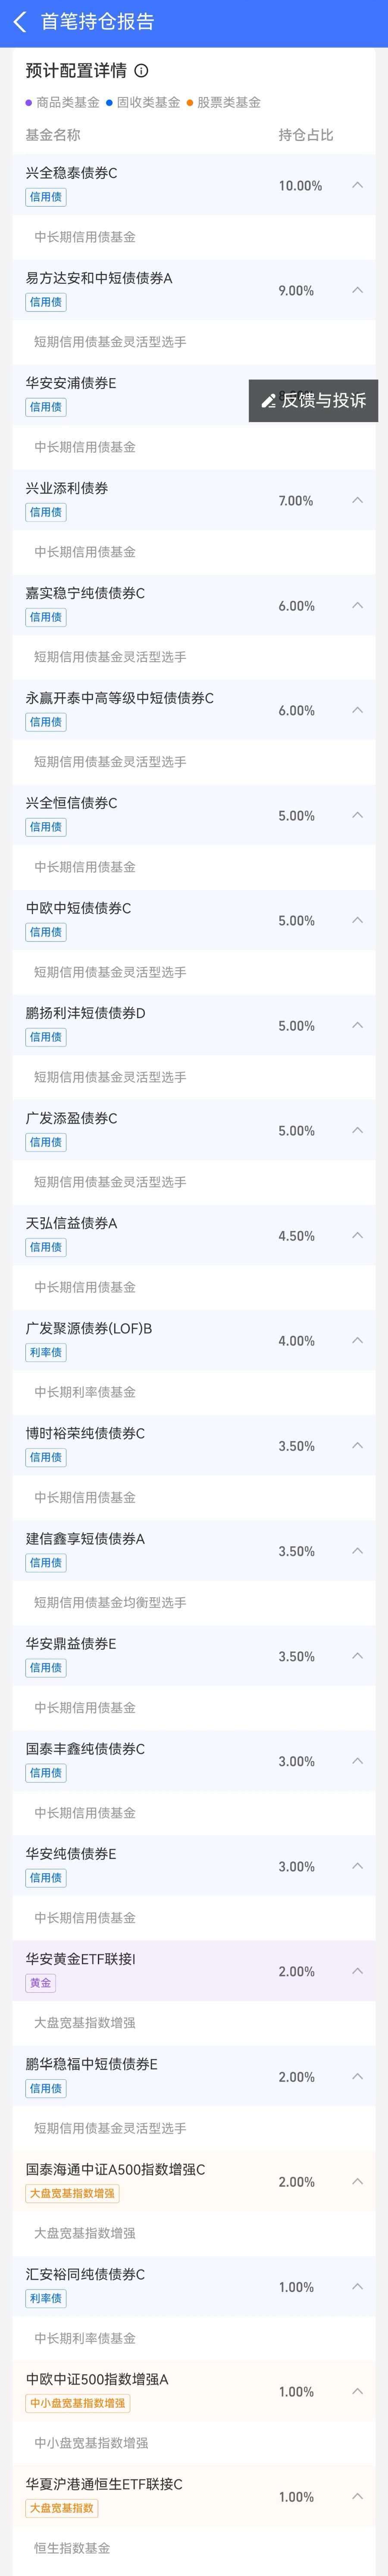This screenshot has width=388, height=2576.
Task: Open info icon beside 预计配置详情
Action: point(141,71)
